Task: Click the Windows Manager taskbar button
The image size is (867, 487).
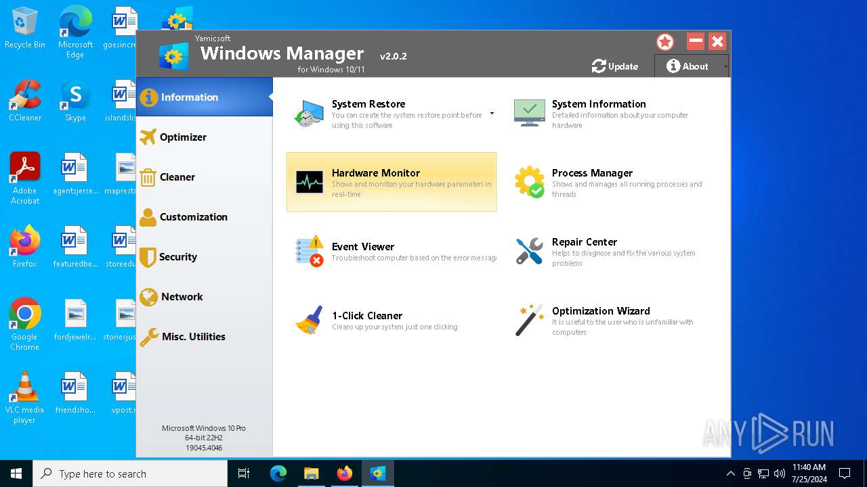Action: [377, 473]
